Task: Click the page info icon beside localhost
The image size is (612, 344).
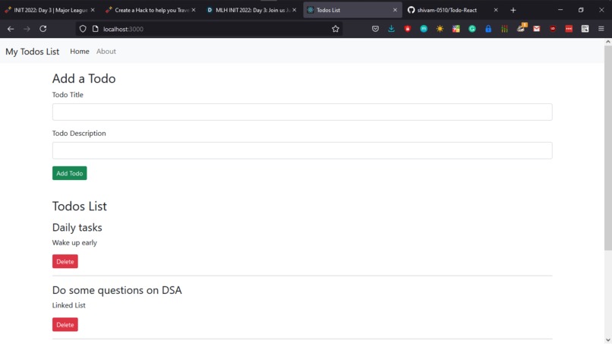Action: pos(95,29)
